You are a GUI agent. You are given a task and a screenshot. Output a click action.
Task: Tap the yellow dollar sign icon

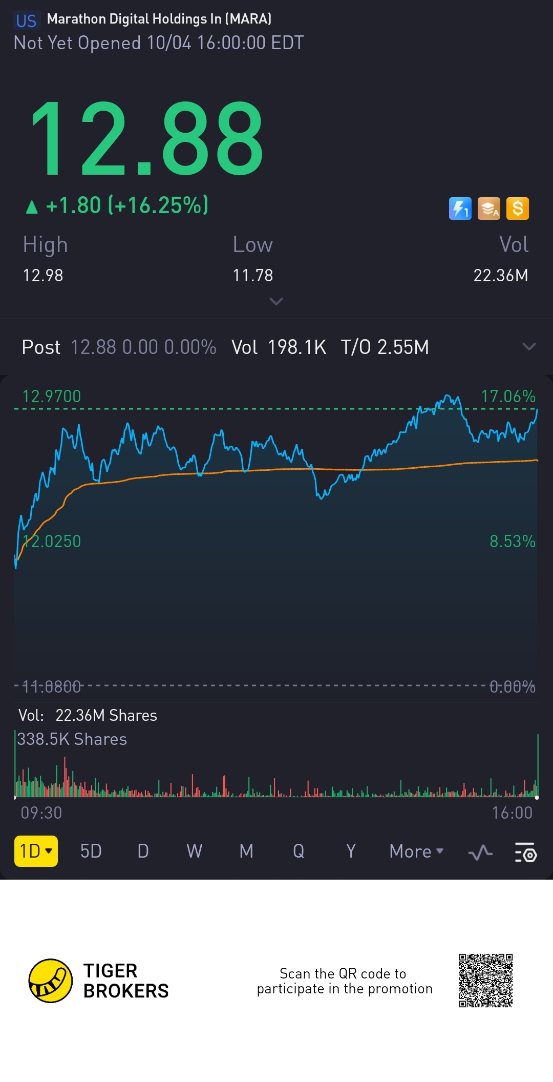click(x=518, y=209)
